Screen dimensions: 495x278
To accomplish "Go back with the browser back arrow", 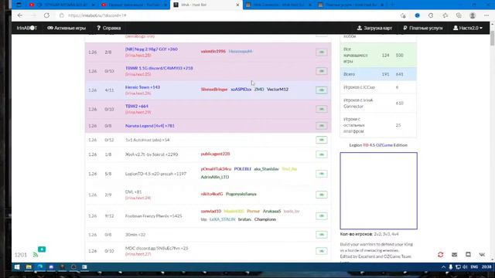I will click(x=20, y=15).
